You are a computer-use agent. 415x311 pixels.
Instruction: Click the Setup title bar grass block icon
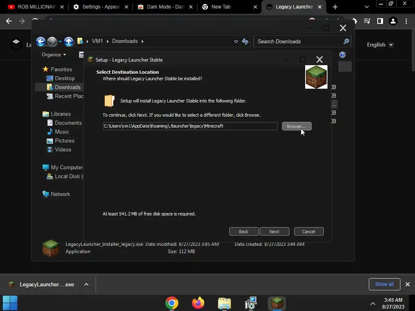click(x=90, y=60)
